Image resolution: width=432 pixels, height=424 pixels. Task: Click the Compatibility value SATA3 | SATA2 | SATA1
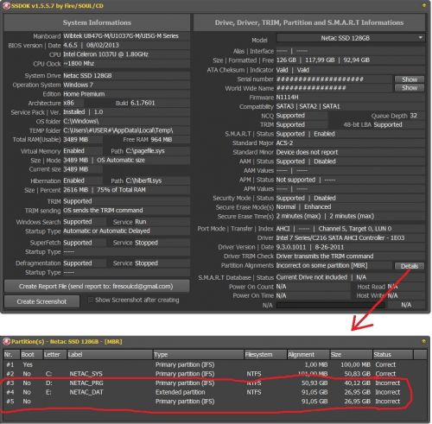pyautogui.click(x=308, y=106)
